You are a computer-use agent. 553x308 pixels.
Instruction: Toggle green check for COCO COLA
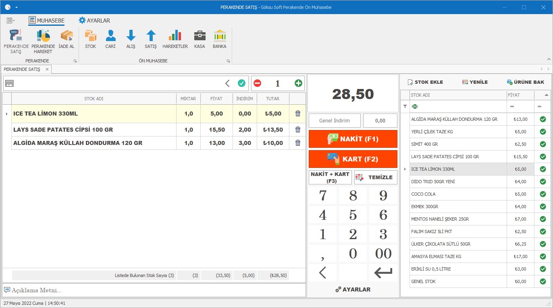(x=543, y=194)
